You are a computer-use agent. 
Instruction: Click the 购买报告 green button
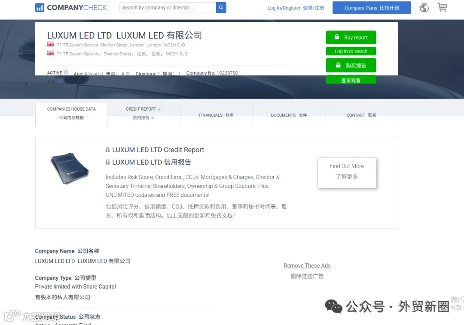click(351, 65)
